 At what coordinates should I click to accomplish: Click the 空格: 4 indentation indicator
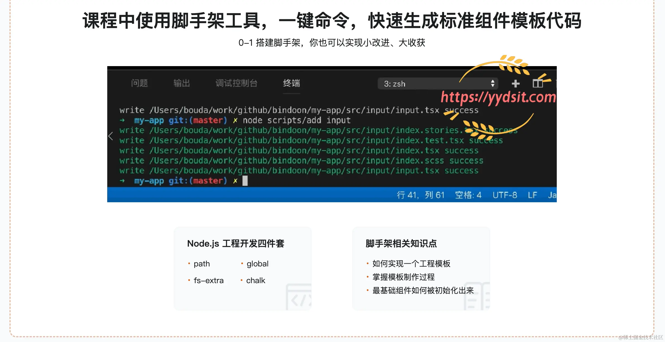(468, 195)
